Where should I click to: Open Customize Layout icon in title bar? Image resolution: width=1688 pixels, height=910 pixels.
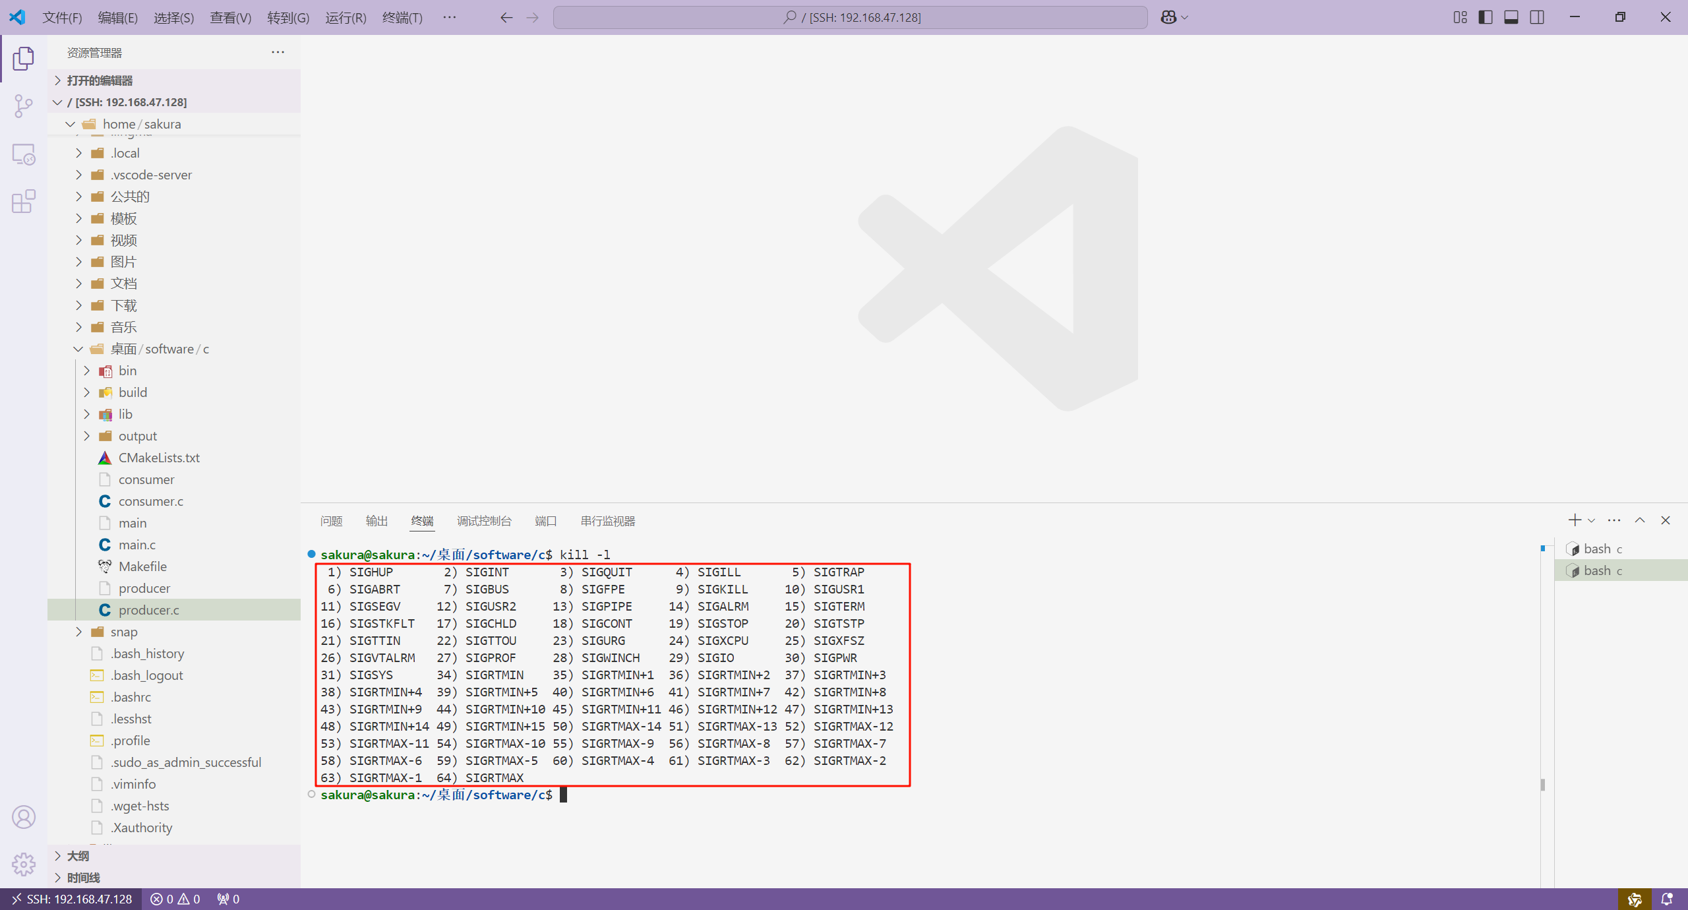point(1461,18)
